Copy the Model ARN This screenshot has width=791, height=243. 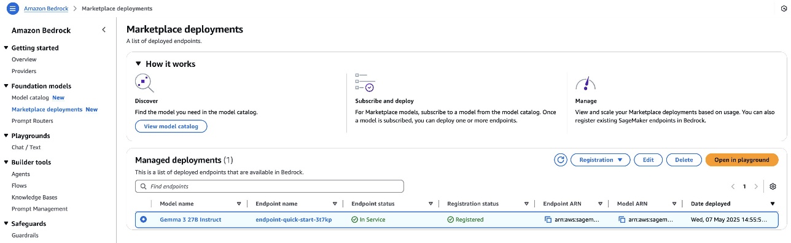click(621, 220)
